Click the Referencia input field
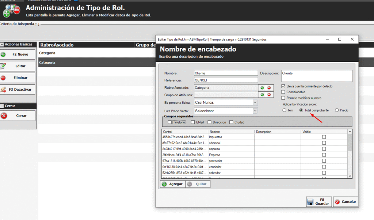Viewport: 374px width, 220px height. (x=226, y=80)
